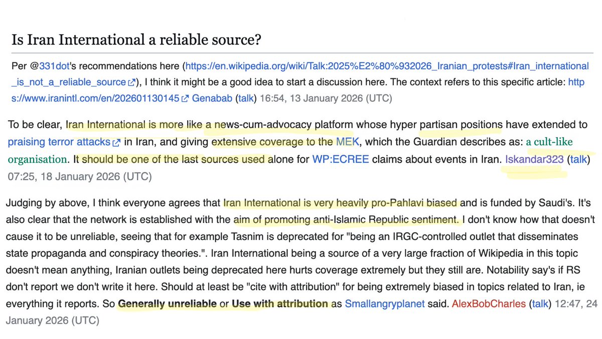Viewport: 602px width, 339px height.
Task: Open the Talk:2025–2026 Iranian protests URL link
Action: click(300, 74)
